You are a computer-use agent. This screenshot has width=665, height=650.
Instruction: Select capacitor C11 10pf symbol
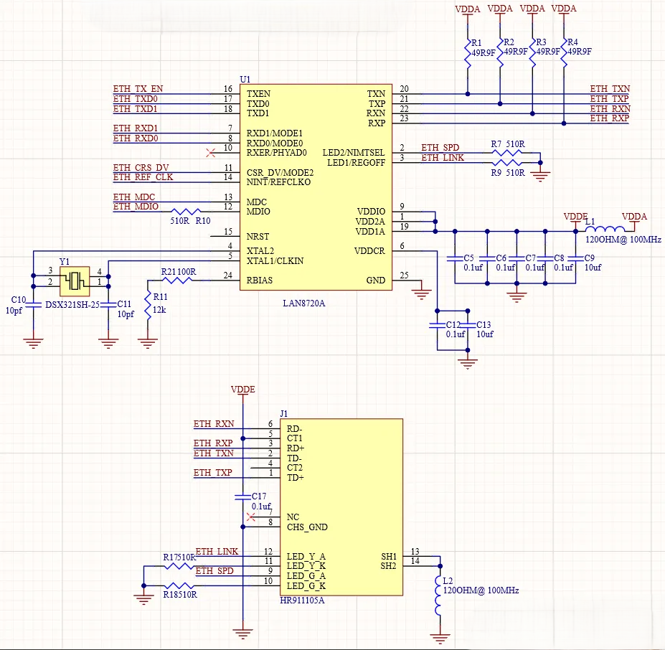108,305
